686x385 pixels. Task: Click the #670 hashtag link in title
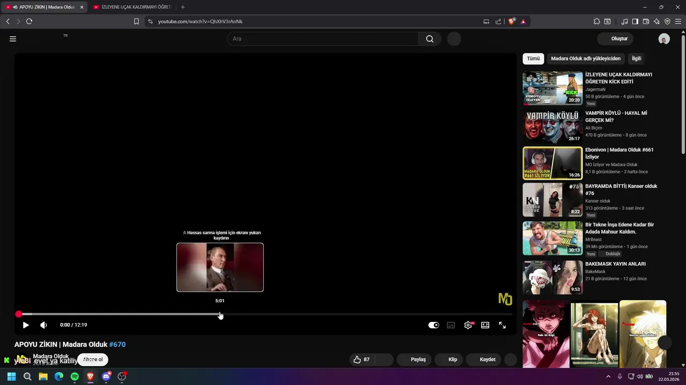pos(117,344)
